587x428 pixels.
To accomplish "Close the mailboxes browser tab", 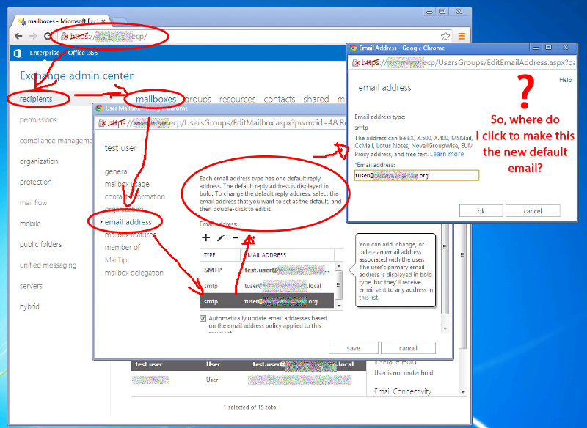I will [x=103, y=21].
